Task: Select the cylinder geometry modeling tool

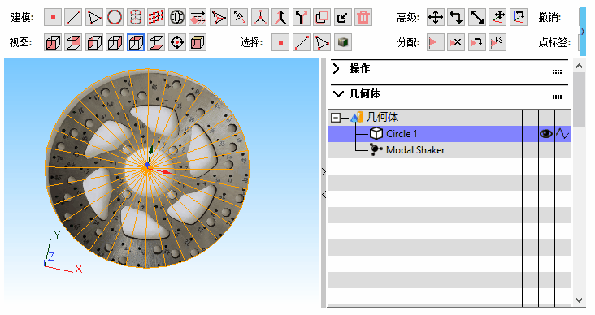Action: coord(136,17)
